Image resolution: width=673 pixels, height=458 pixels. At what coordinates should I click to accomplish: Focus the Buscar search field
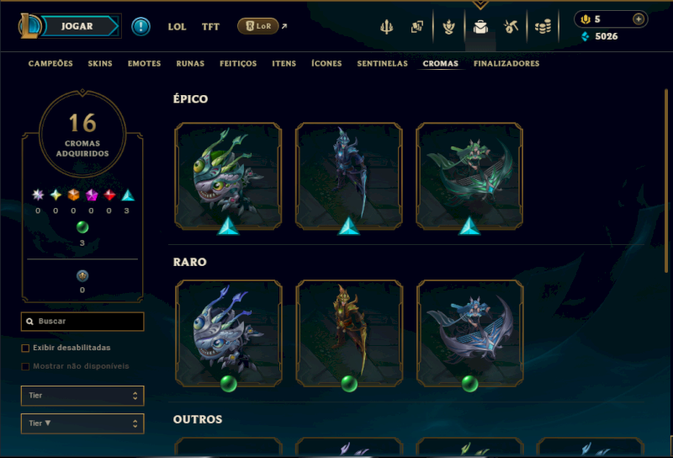(82, 322)
